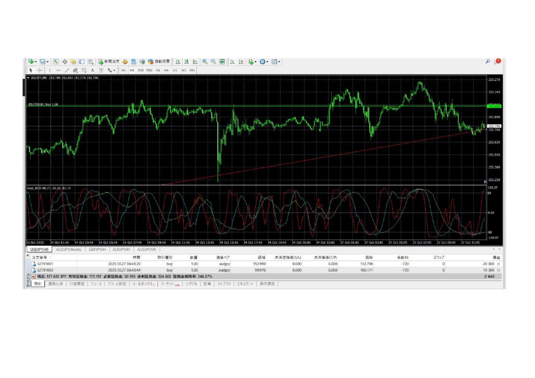The height and width of the screenshot is (378, 535).
Task: Expand the chart periodicity clock dropdown
Action: click(x=267, y=62)
